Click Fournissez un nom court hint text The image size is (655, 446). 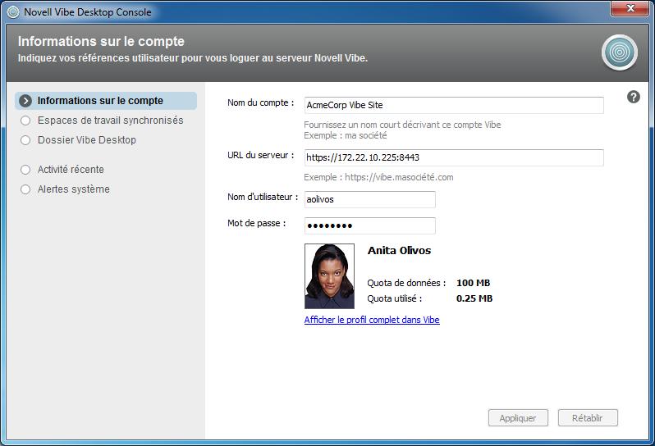tap(402, 125)
